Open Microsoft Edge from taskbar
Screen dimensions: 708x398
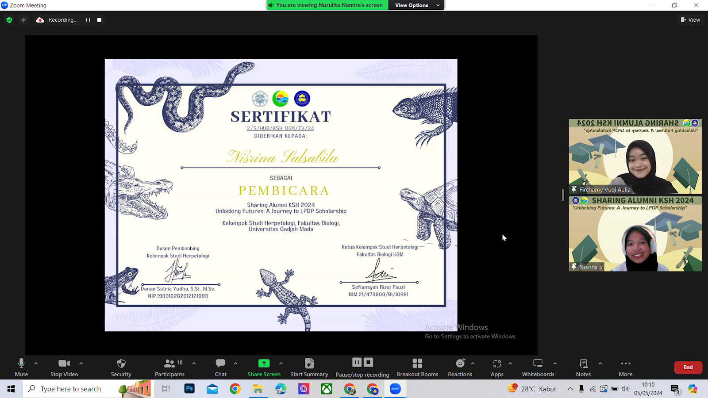[x=281, y=389]
